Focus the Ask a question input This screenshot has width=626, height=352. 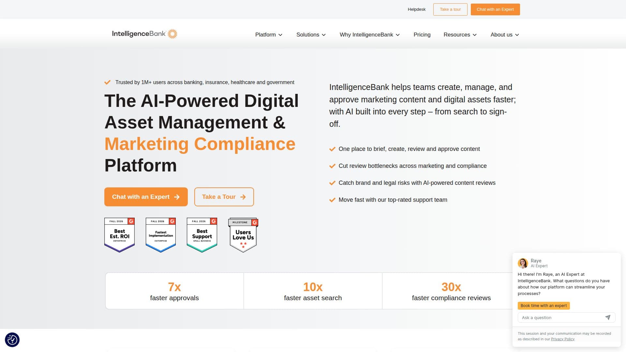point(566,317)
